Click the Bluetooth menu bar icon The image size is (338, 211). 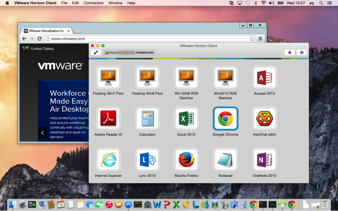click(255, 3)
